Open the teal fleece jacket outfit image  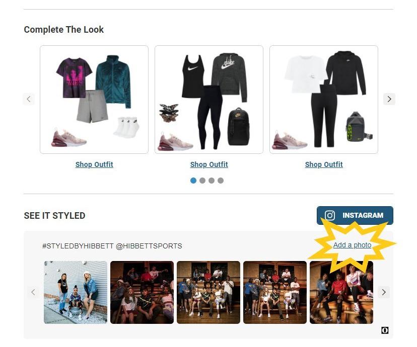pyautogui.click(x=94, y=100)
